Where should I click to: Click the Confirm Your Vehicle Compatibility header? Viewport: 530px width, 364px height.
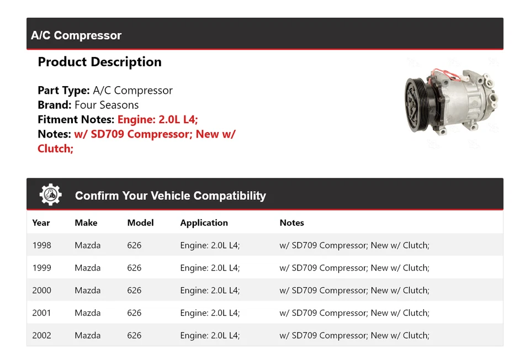click(x=170, y=195)
